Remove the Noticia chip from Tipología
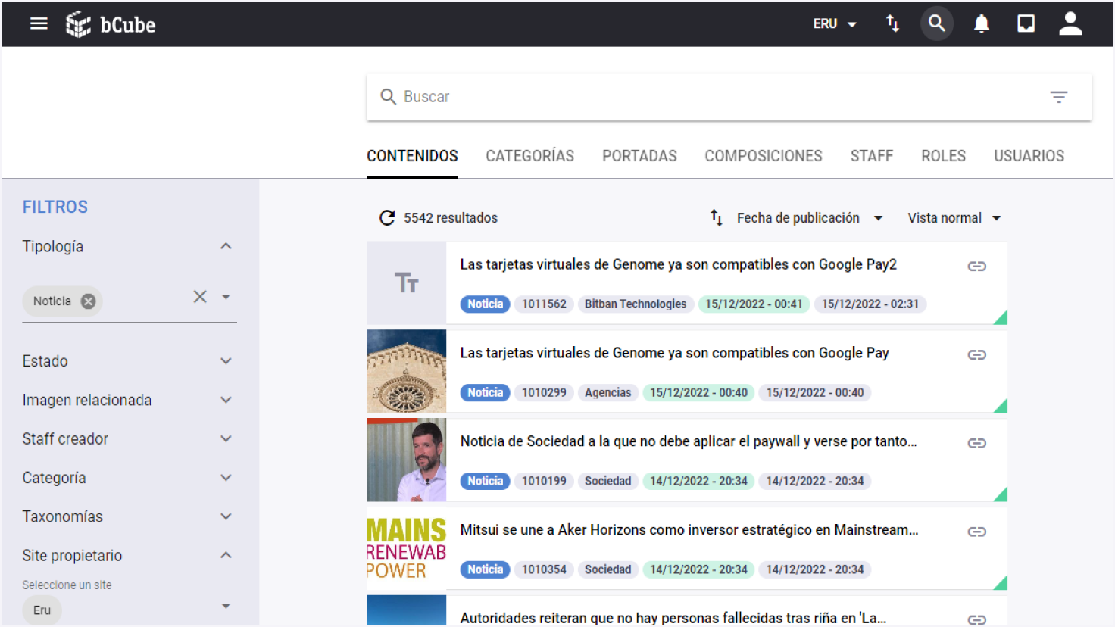This screenshot has height=627, width=1115. coord(89,301)
